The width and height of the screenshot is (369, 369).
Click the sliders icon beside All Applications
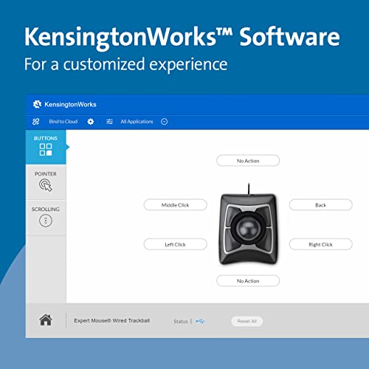click(x=109, y=122)
